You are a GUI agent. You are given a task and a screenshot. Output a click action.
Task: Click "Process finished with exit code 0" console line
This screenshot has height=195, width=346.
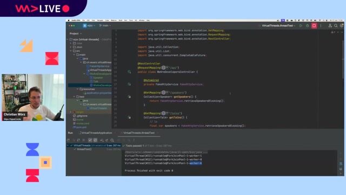pyautogui.click(x=149, y=171)
